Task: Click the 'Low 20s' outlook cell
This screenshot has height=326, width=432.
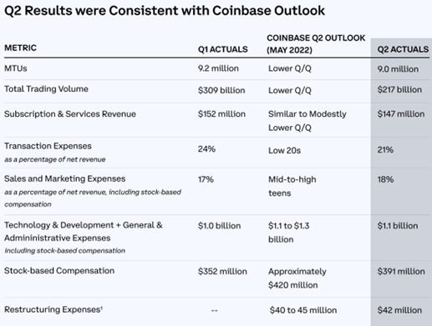Action: click(284, 151)
